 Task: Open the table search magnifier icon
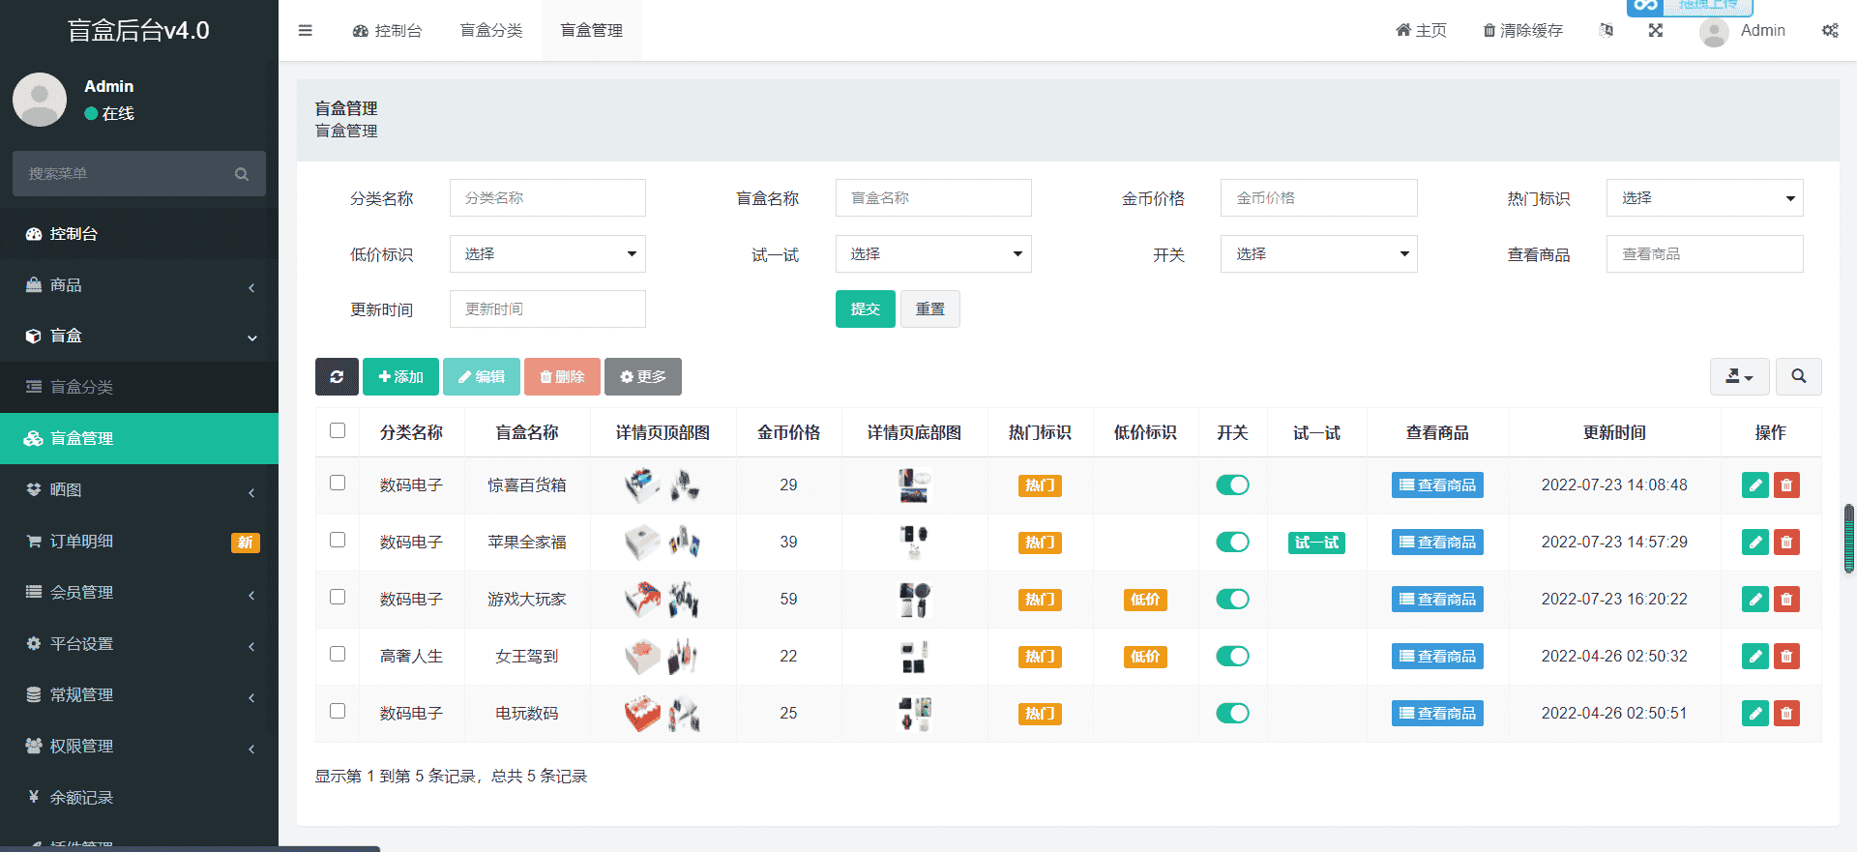pos(1798,377)
